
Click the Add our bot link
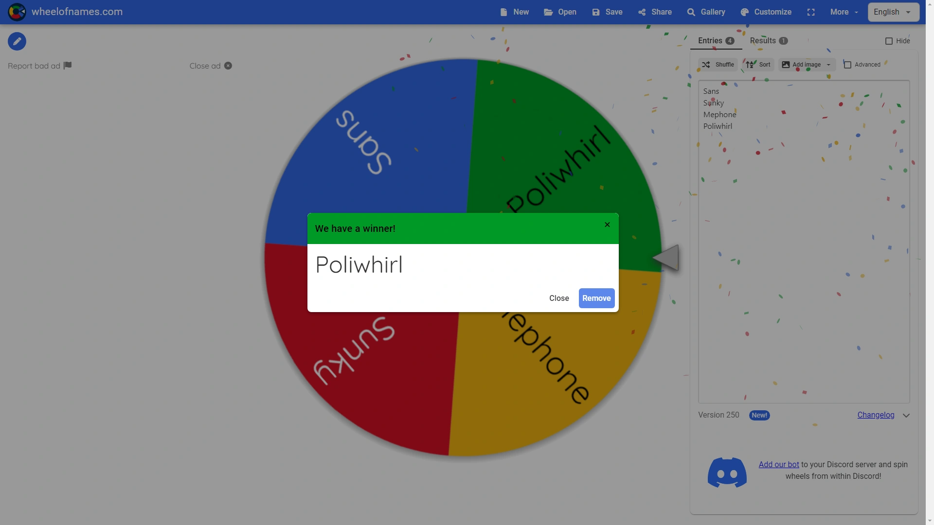[x=778, y=465]
